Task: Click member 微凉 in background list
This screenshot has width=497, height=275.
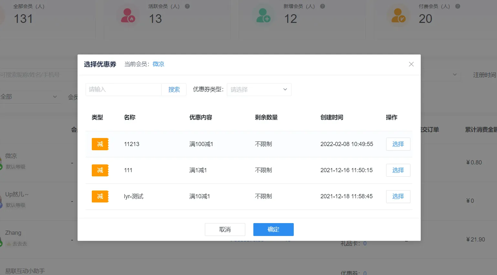Action: pyautogui.click(x=11, y=156)
